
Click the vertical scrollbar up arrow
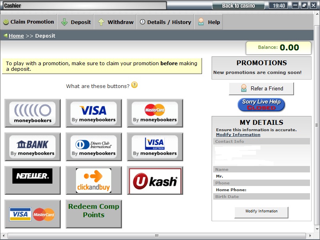(317, 14)
